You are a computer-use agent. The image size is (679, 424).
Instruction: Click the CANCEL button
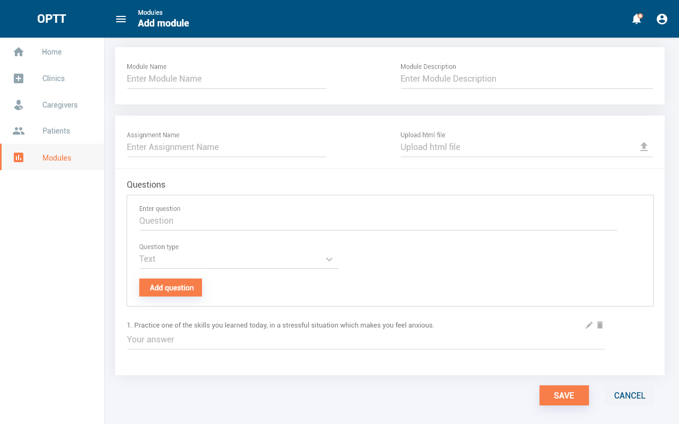click(630, 395)
